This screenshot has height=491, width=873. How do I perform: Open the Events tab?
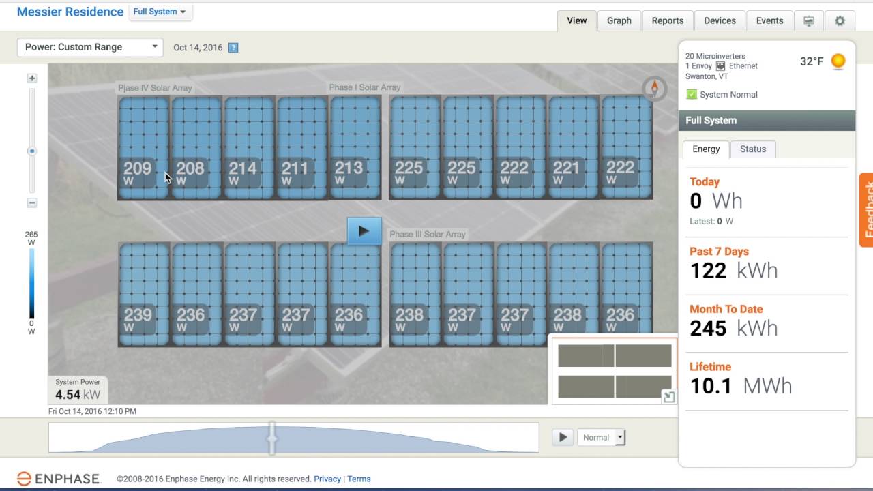[x=769, y=20]
